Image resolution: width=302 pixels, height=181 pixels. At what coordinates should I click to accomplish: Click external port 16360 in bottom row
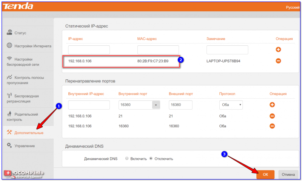coord(174,126)
